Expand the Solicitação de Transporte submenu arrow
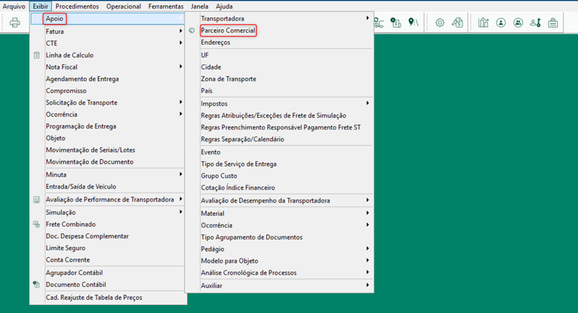578x313 pixels. coord(181,102)
